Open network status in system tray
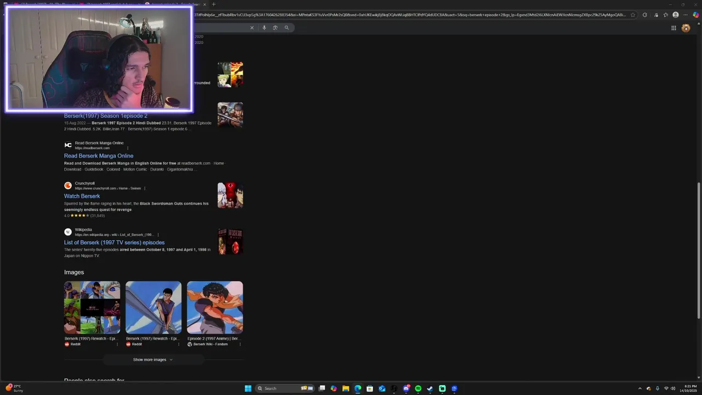Viewport: 702px width, 395px height. (x=666, y=388)
